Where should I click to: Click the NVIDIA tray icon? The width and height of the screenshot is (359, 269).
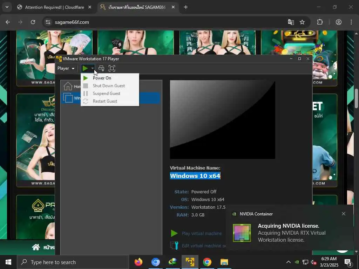[297, 262]
